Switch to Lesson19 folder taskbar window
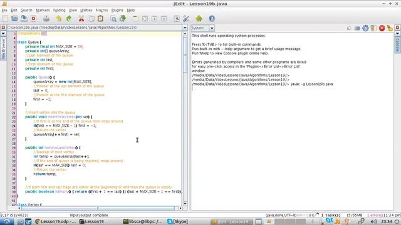Screen dimensions: 401x225 click(x=91, y=221)
